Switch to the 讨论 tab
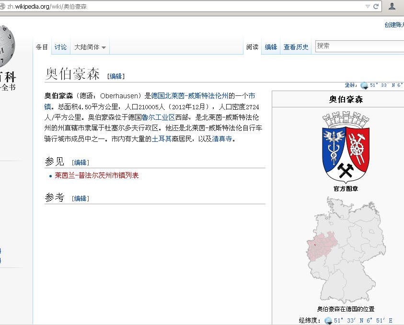The height and width of the screenshot is (325, 404). pos(60,47)
